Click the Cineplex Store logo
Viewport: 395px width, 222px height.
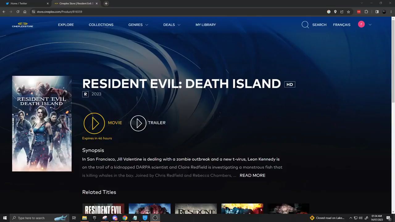coord(23,25)
